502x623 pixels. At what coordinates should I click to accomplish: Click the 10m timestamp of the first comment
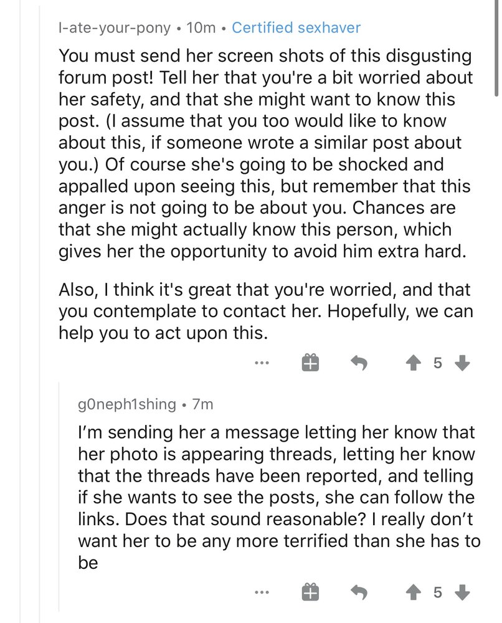click(201, 28)
